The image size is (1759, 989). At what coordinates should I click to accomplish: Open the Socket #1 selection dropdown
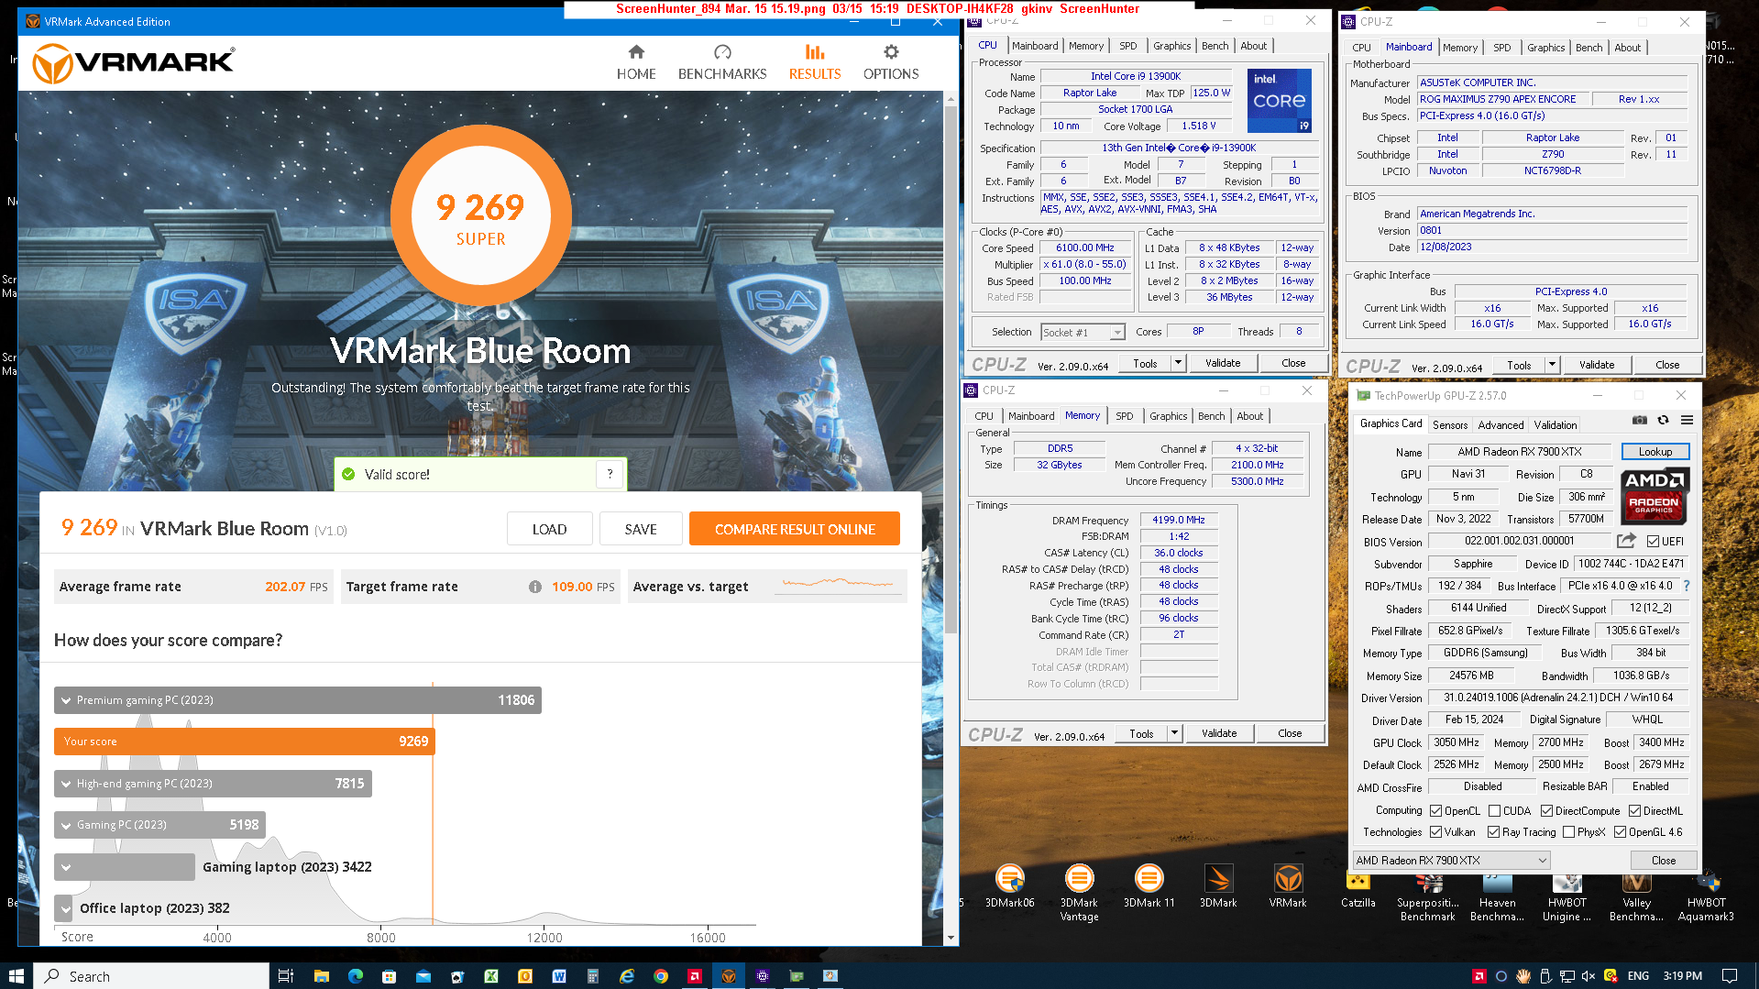coord(1083,333)
